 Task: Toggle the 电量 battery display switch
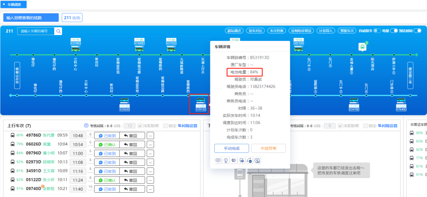393,31
